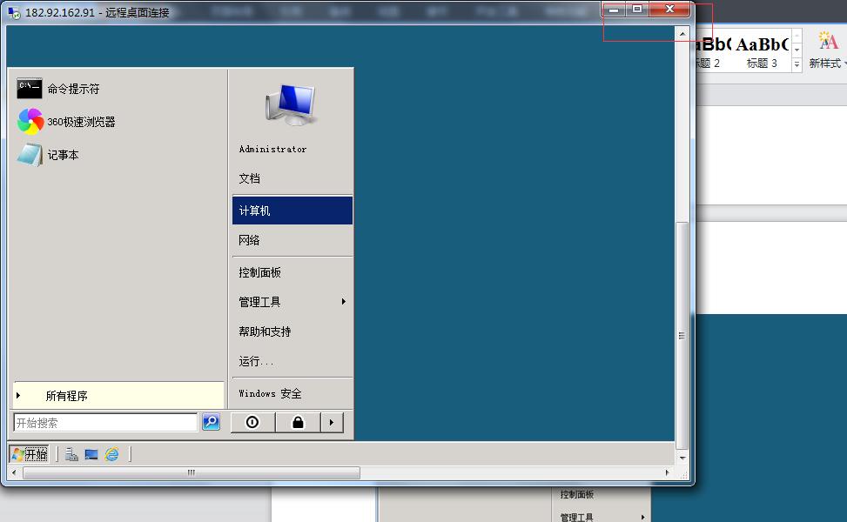The height and width of the screenshot is (522, 847).
Task: Click the remote desktop connection title icon
Action: (x=14, y=12)
